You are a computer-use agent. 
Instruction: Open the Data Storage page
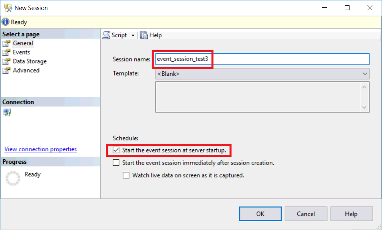pyautogui.click(x=30, y=61)
